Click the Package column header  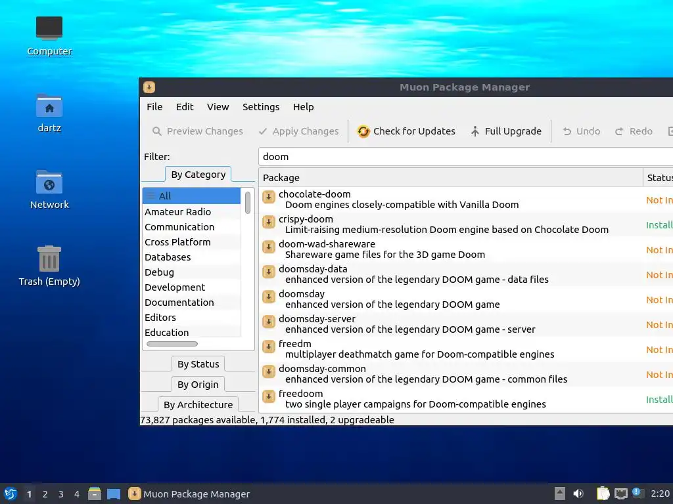click(451, 177)
